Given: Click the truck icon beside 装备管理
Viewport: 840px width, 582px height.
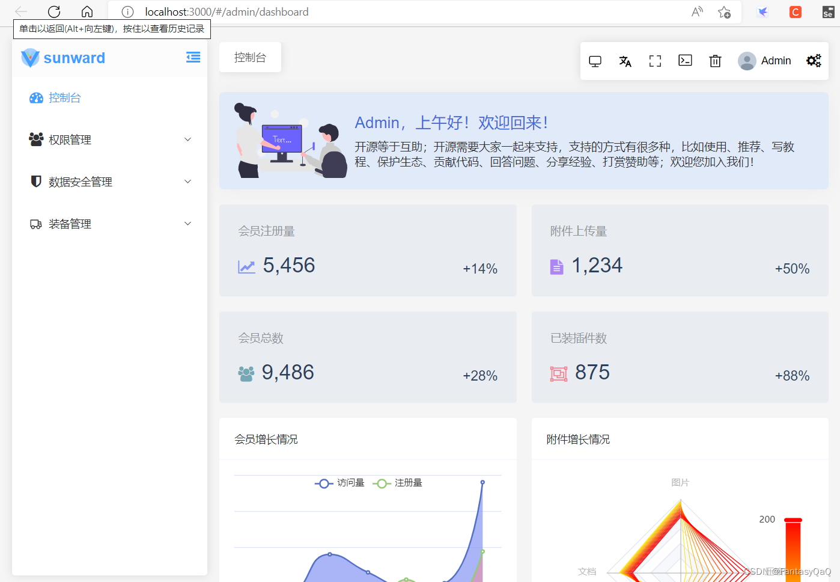Looking at the screenshot, I should coord(36,224).
